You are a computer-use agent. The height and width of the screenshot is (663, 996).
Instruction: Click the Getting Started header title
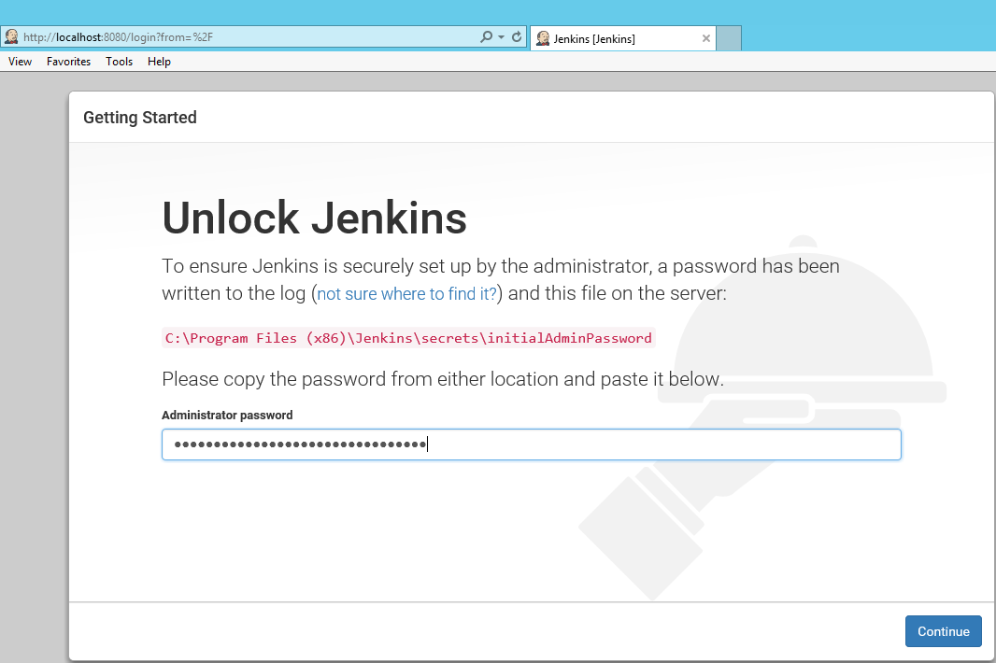pos(140,118)
